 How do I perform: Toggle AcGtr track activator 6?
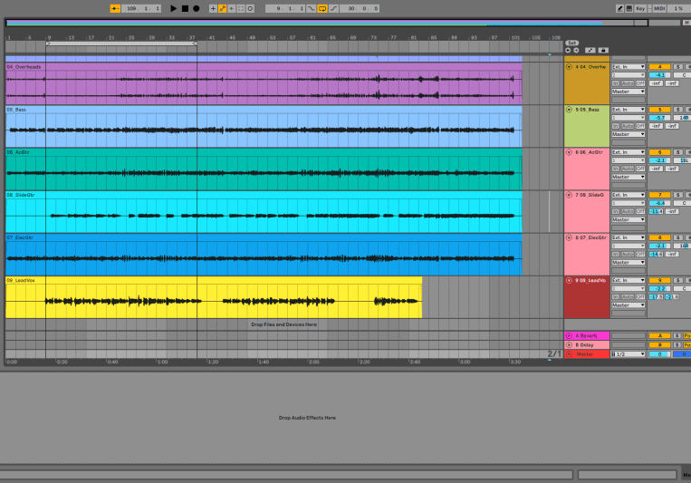(x=659, y=152)
